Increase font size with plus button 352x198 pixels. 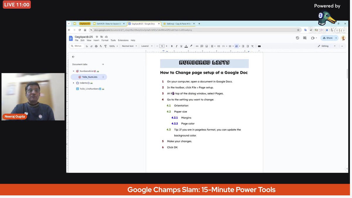pos(167,46)
